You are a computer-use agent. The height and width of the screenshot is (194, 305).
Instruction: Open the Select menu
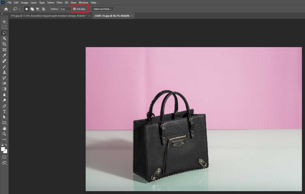[50, 2]
